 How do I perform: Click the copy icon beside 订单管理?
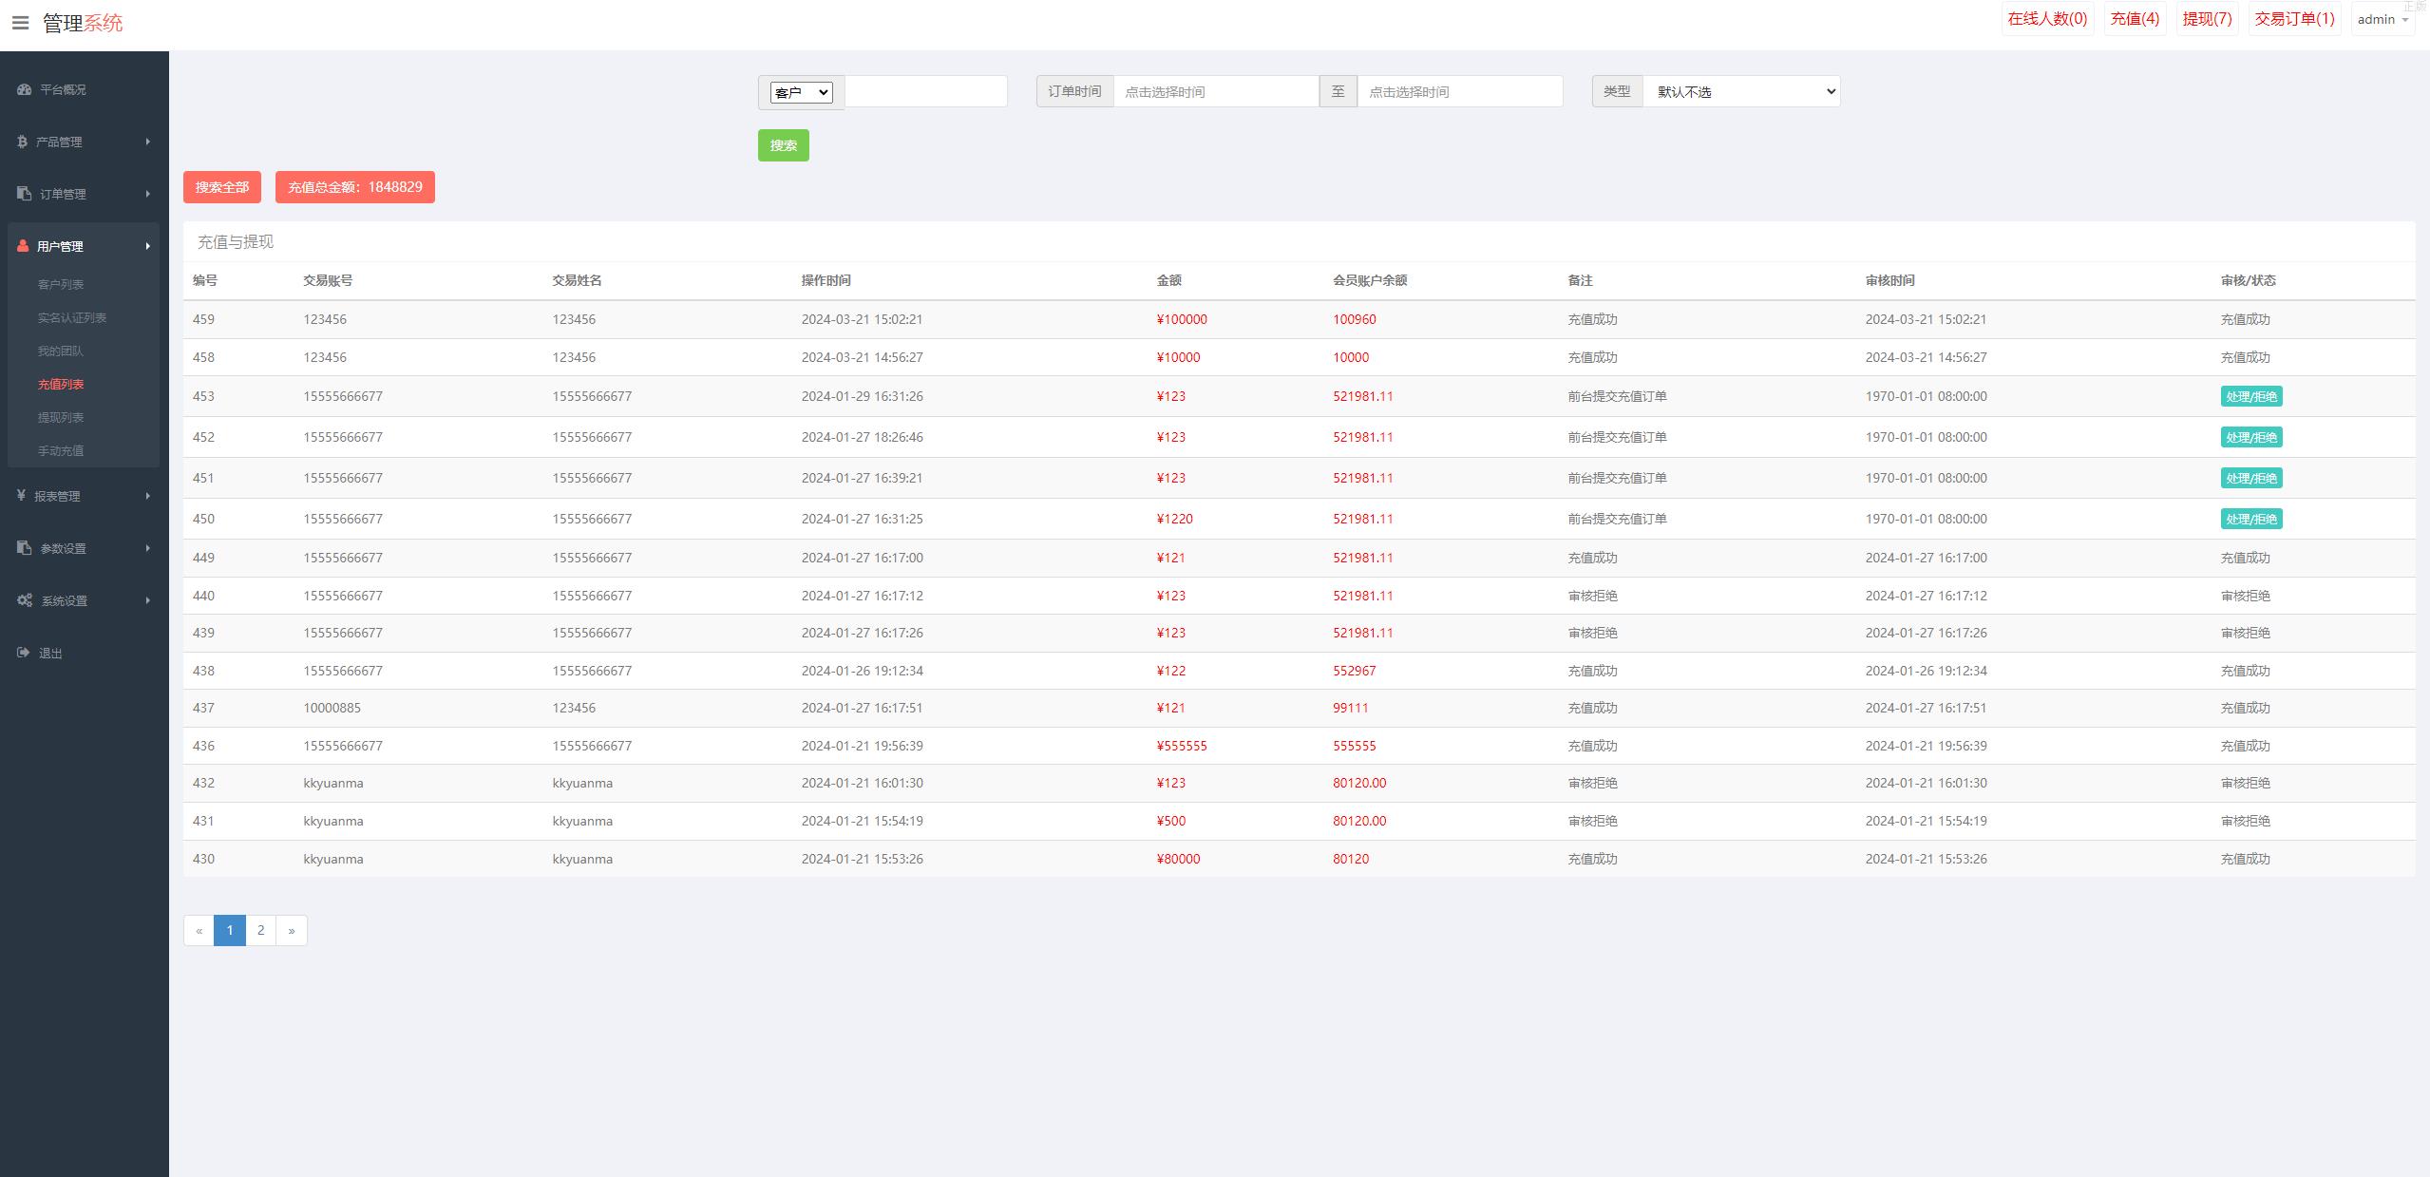click(25, 194)
